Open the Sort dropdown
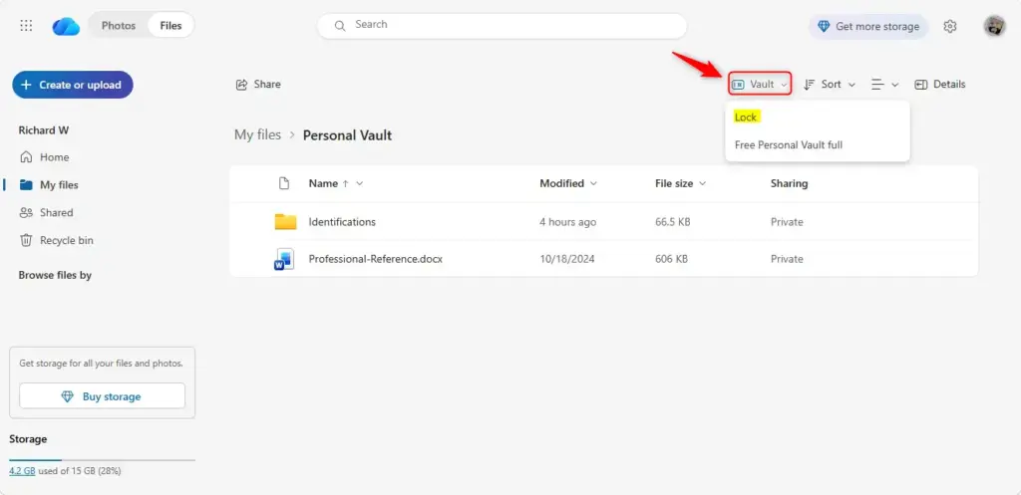The width and height of the screenshot is (1021, 495). tap(829, 84)
